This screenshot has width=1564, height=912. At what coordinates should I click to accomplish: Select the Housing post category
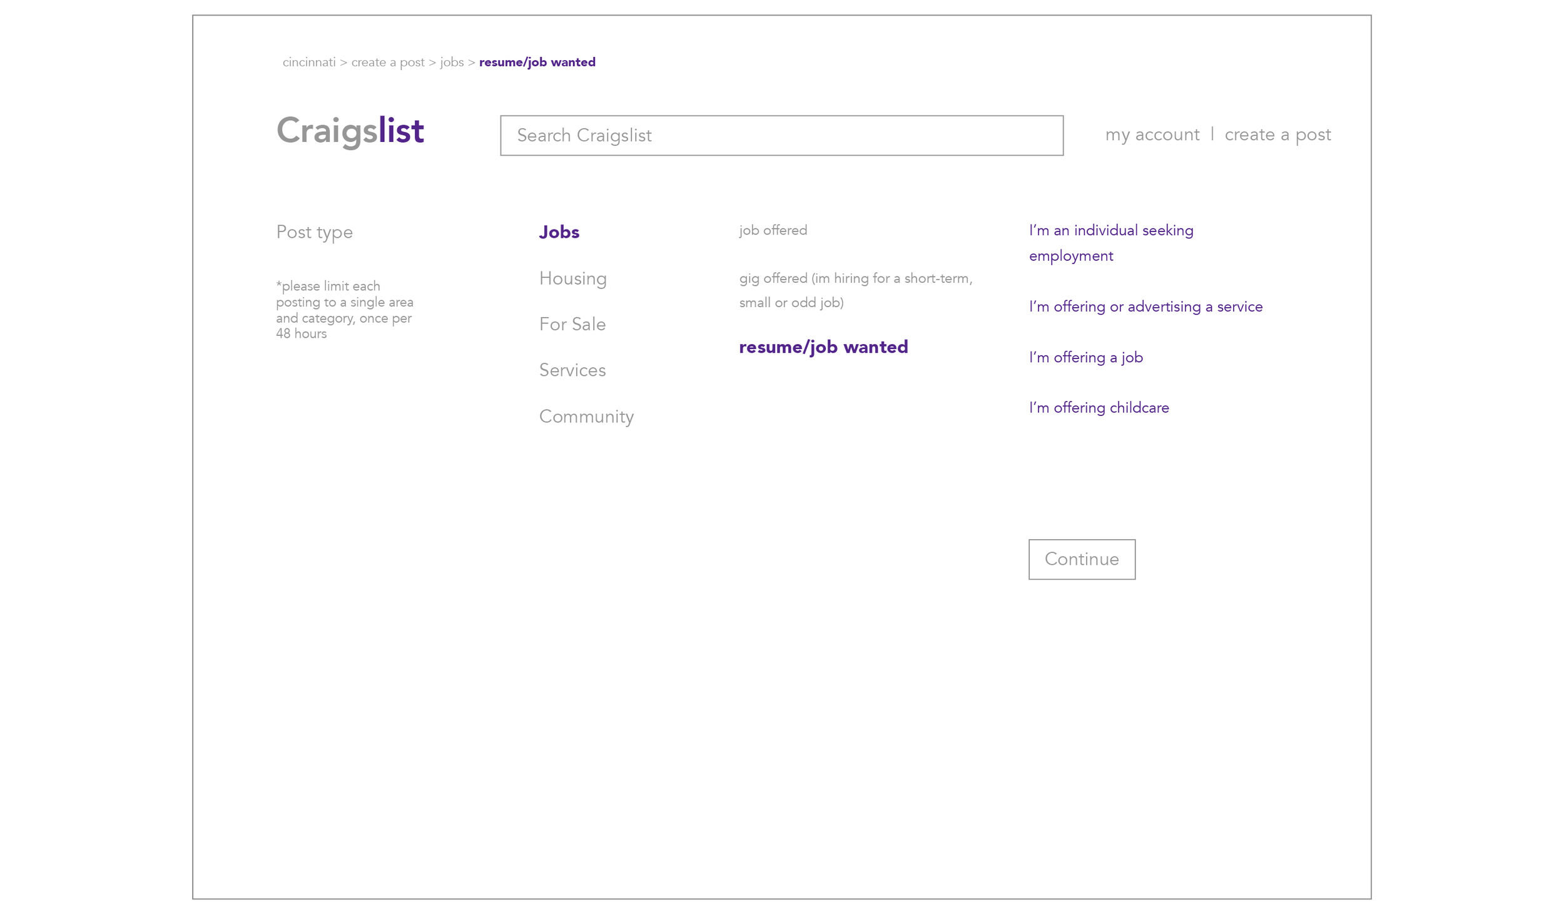(572, 278)
